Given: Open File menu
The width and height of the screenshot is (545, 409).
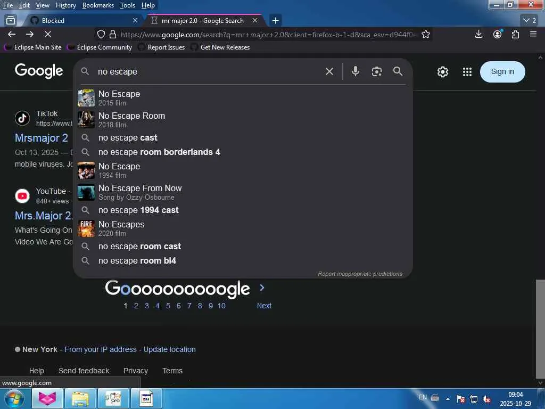Looking at the screenshot, I should click(8, 5).
